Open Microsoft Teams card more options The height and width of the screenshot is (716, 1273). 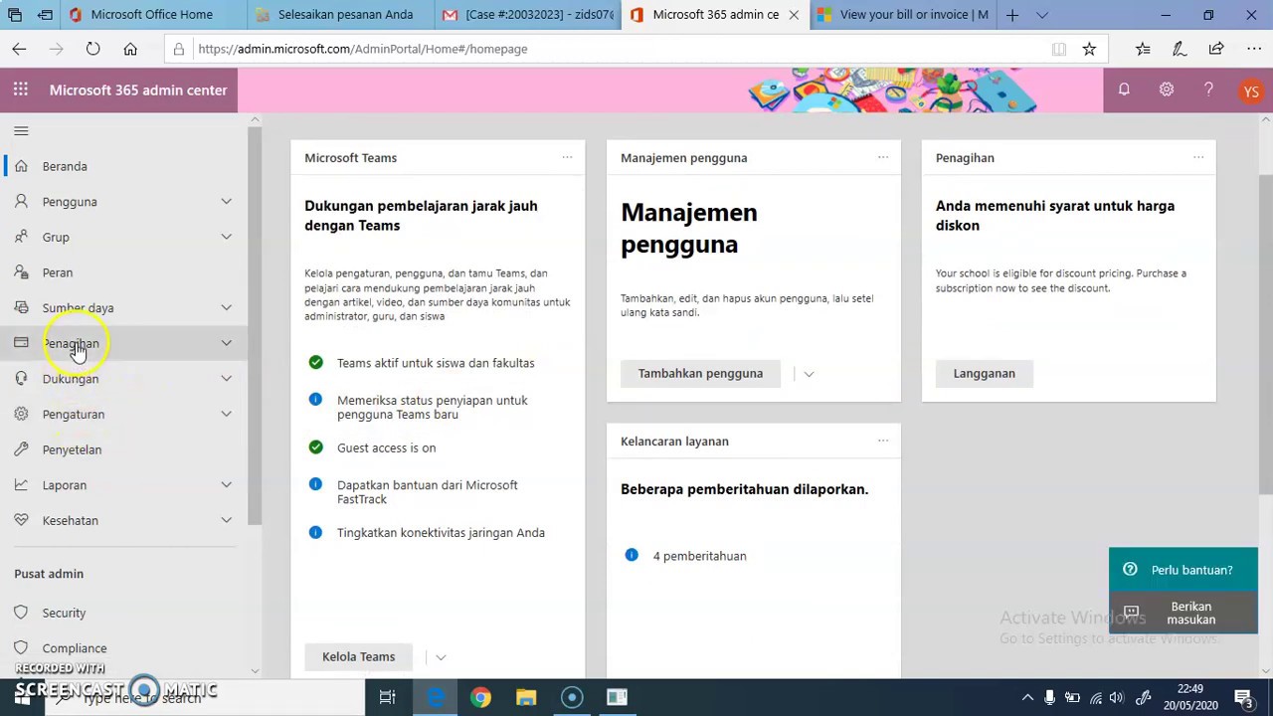tap(567, 157)
